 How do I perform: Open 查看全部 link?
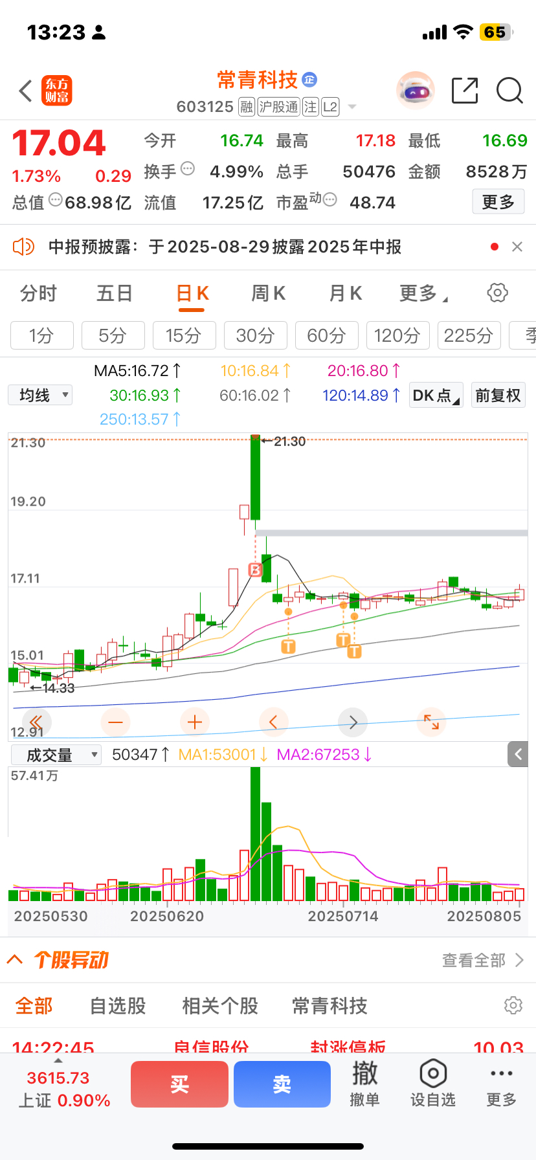click(x=483, y=960)
